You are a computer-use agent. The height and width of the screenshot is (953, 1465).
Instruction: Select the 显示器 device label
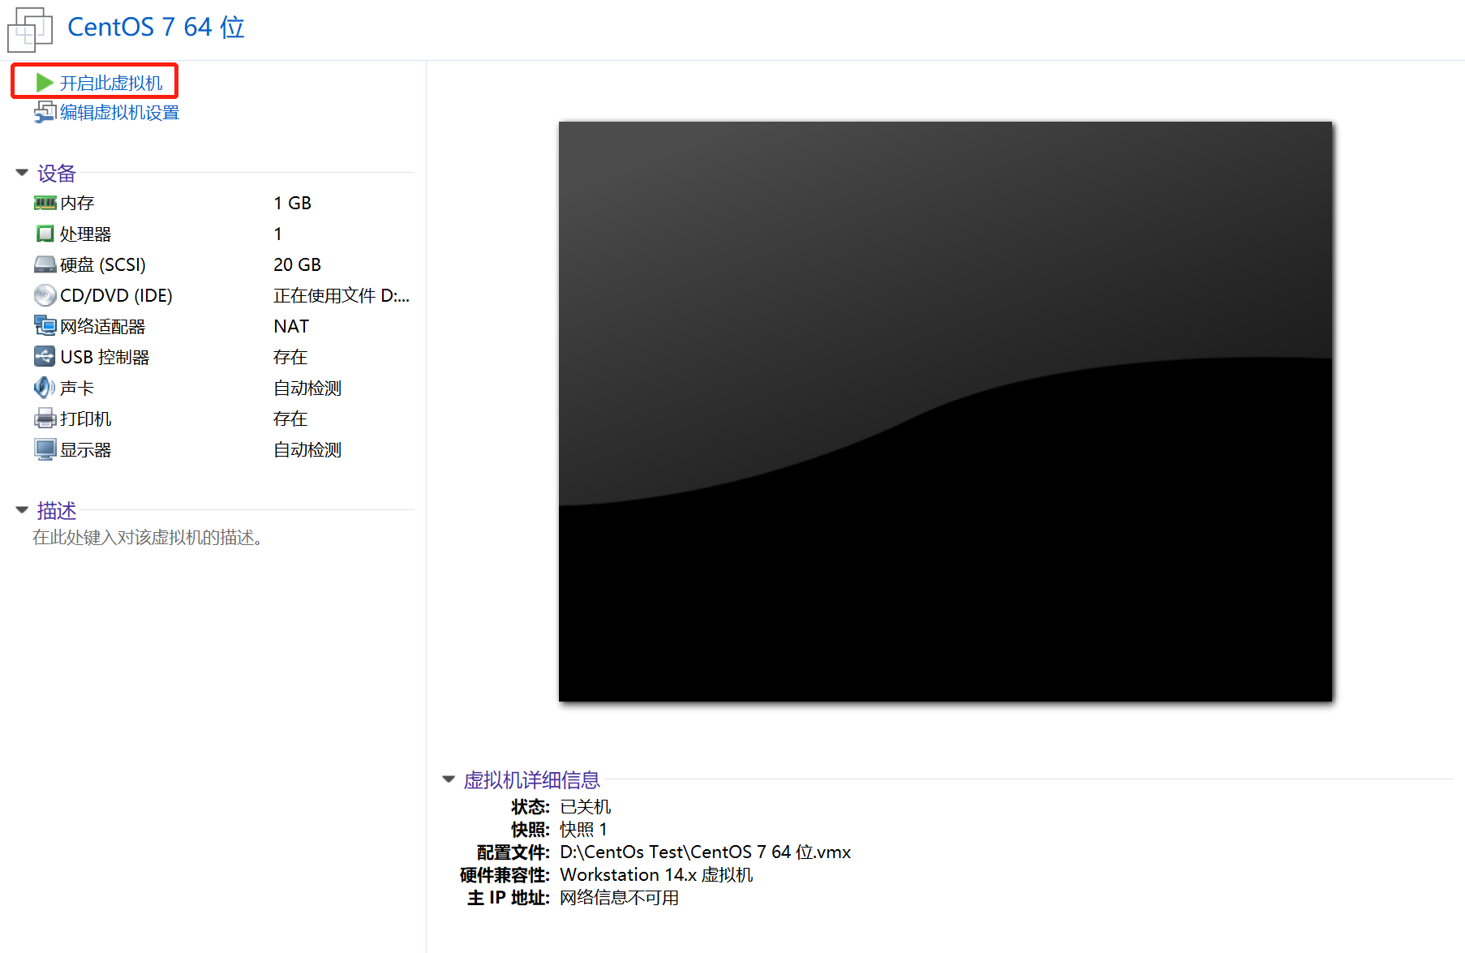click(x=85, y=449)
